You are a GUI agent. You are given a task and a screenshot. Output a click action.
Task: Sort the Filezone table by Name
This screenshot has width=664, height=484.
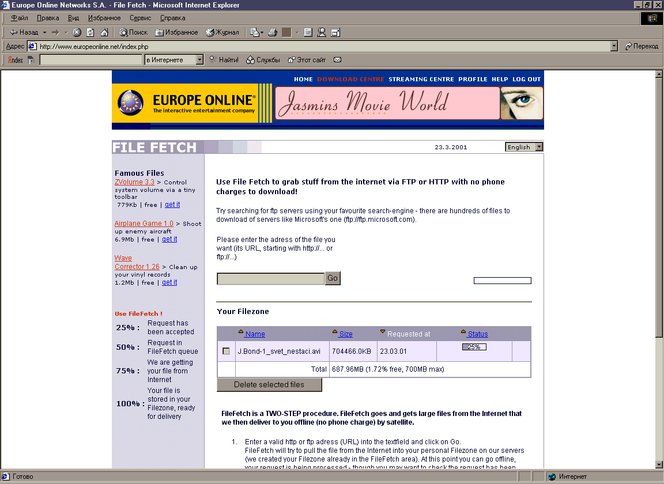(255, 334)
